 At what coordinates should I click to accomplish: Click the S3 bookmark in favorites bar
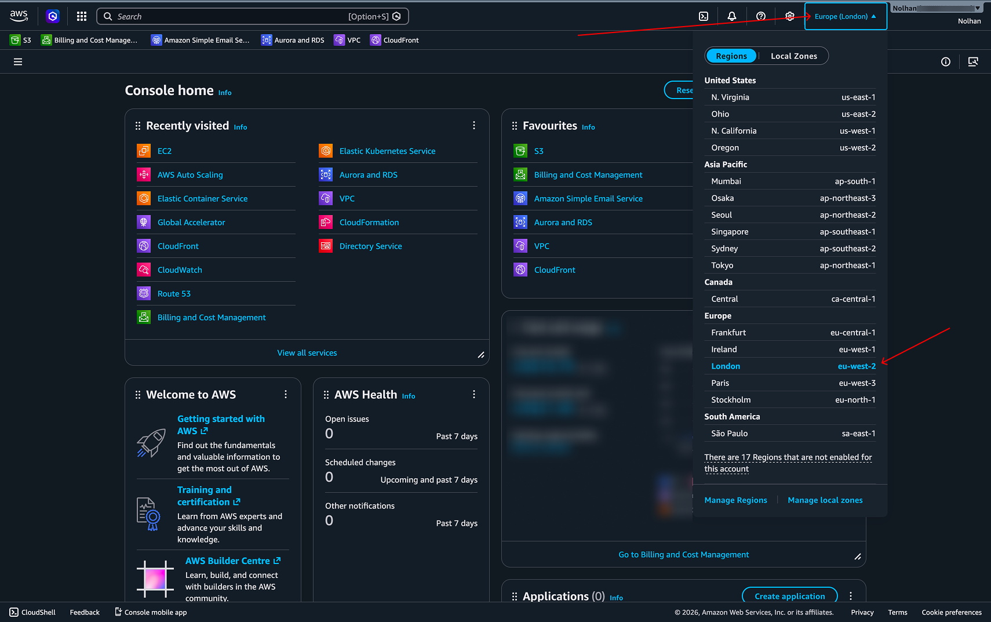tap(20, 40)
